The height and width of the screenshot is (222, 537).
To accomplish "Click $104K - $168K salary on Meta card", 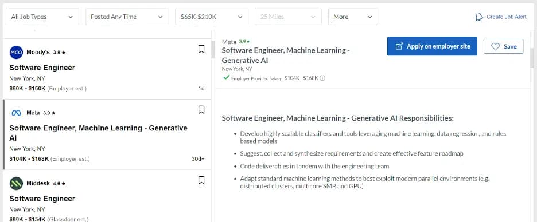I will [x=29, y=159].
